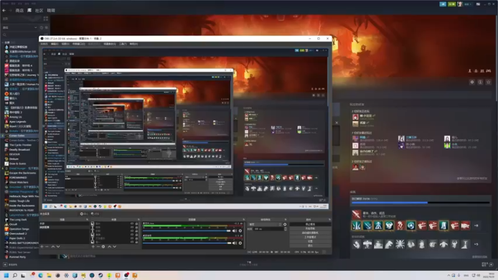498x280 pixels.
Task: Click the 退出 button in OBS controls
Action: [x=310, y=245]
